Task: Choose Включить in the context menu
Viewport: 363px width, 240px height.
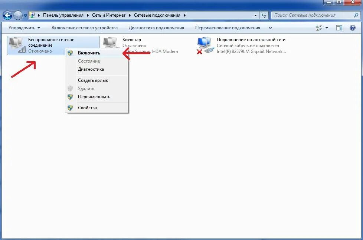Action: pos(97,53)
